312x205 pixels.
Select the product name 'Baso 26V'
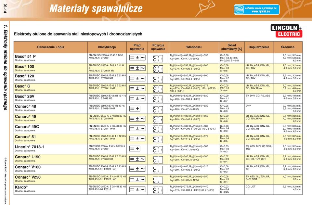click(x=25, y=96)
